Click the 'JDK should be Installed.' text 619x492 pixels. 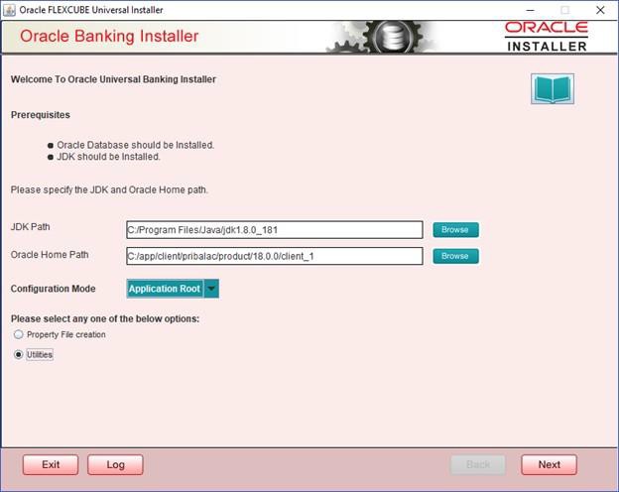(x=108, y=157)
